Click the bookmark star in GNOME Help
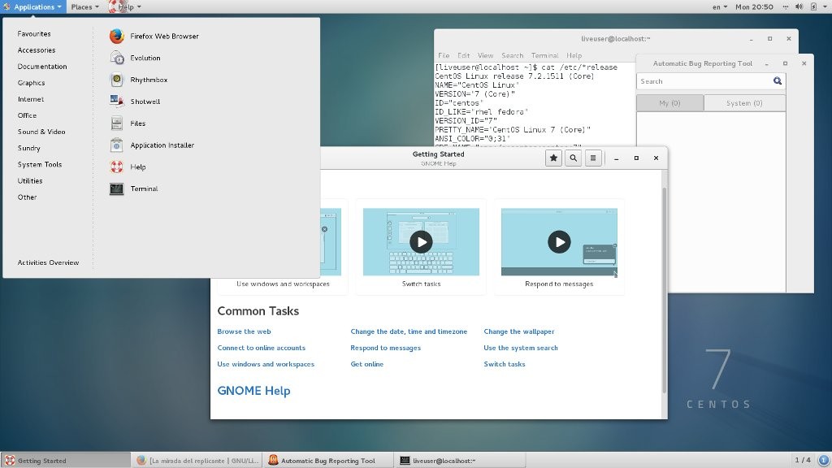832x468 pixels. (x=553, y=158)
